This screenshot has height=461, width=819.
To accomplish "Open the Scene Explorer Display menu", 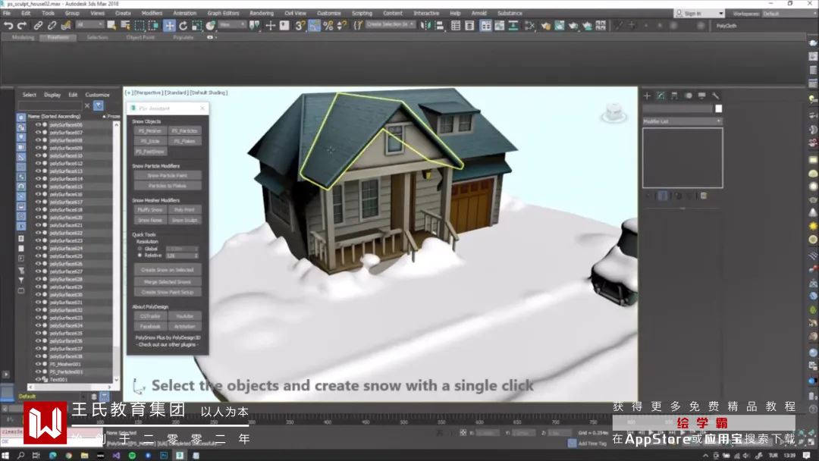I will [x=52, y=95].
